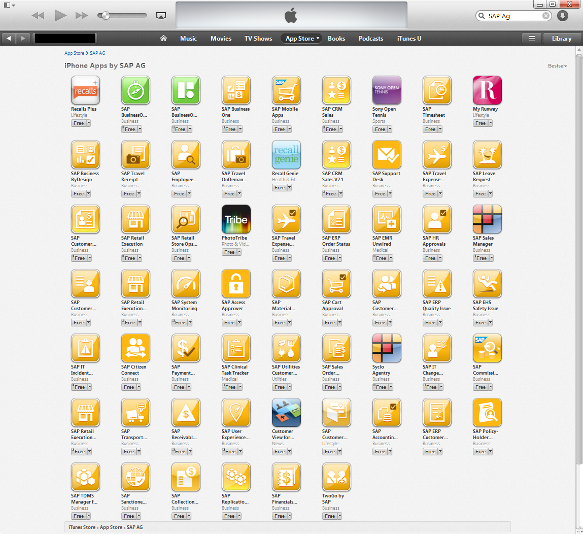Viewport: 583px width, 534px height.
Task: Open the Customer View for News icon
Action: pyautogui.click(x=286, y=412)
